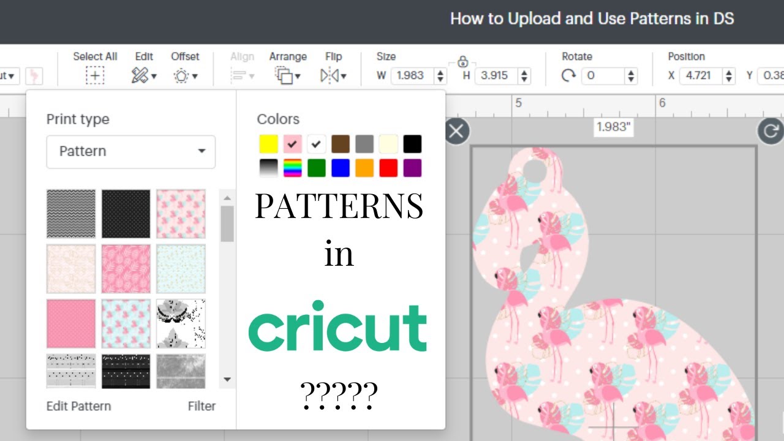Viewport: 784px width, 441px height.
Task: Click the delete X handle on selection
Action: pyautogui.click(x=456, y=131)
